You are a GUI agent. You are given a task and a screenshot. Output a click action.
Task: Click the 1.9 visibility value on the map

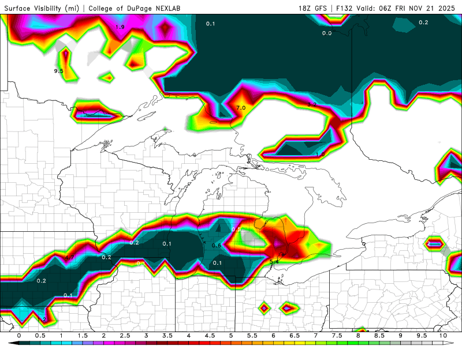coord(120,27)
